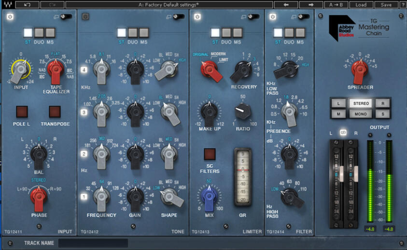407x250 pixels.
Task: Click the Track Name text field
Action: pos(93,243)
